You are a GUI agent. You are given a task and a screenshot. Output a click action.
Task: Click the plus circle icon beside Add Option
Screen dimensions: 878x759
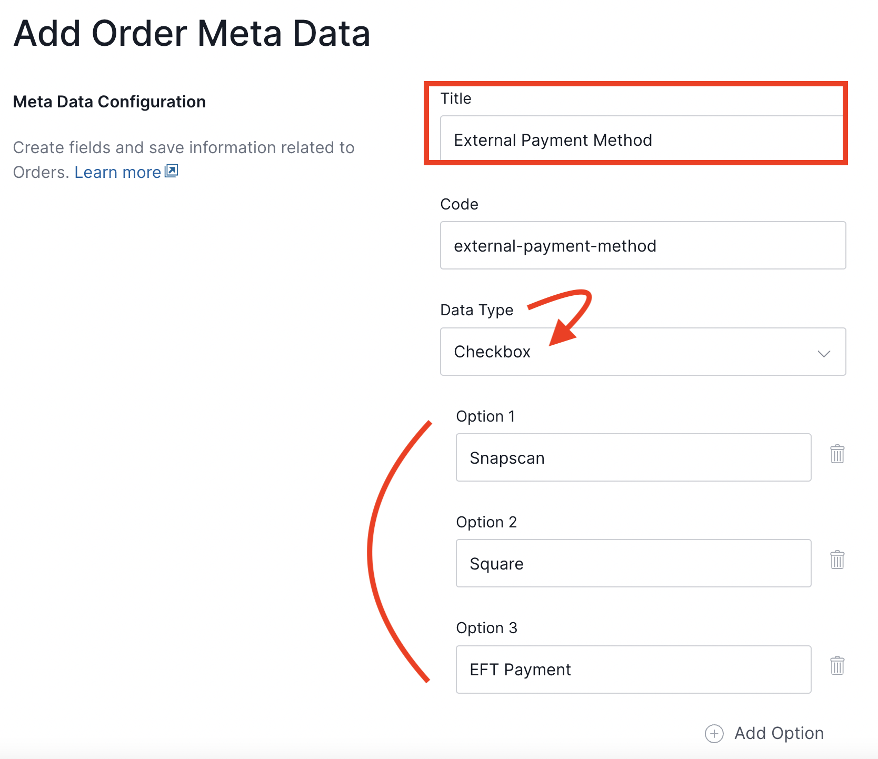pyautogui.click(x=714, y=733)
